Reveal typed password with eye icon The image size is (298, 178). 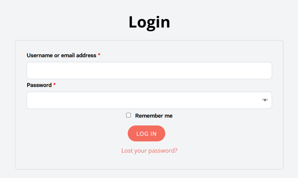(265, 100)
